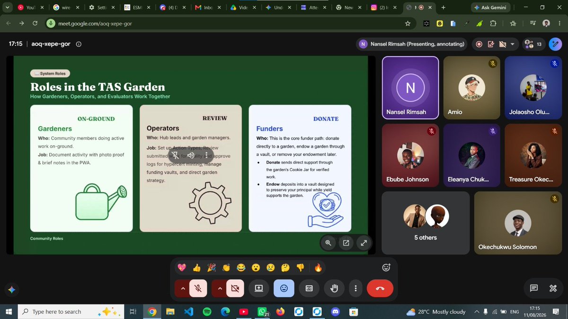Image resolution: width=568 pixels, height=319 pixels.
Task: Open the participants list showing 13
Action: pos(533,44)
